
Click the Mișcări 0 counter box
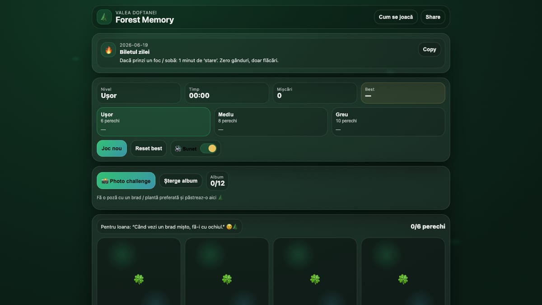point(315,93)
